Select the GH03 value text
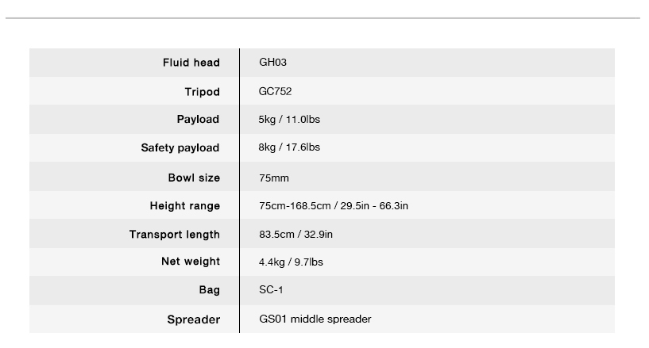649x348 pixels. click(272, 63)
